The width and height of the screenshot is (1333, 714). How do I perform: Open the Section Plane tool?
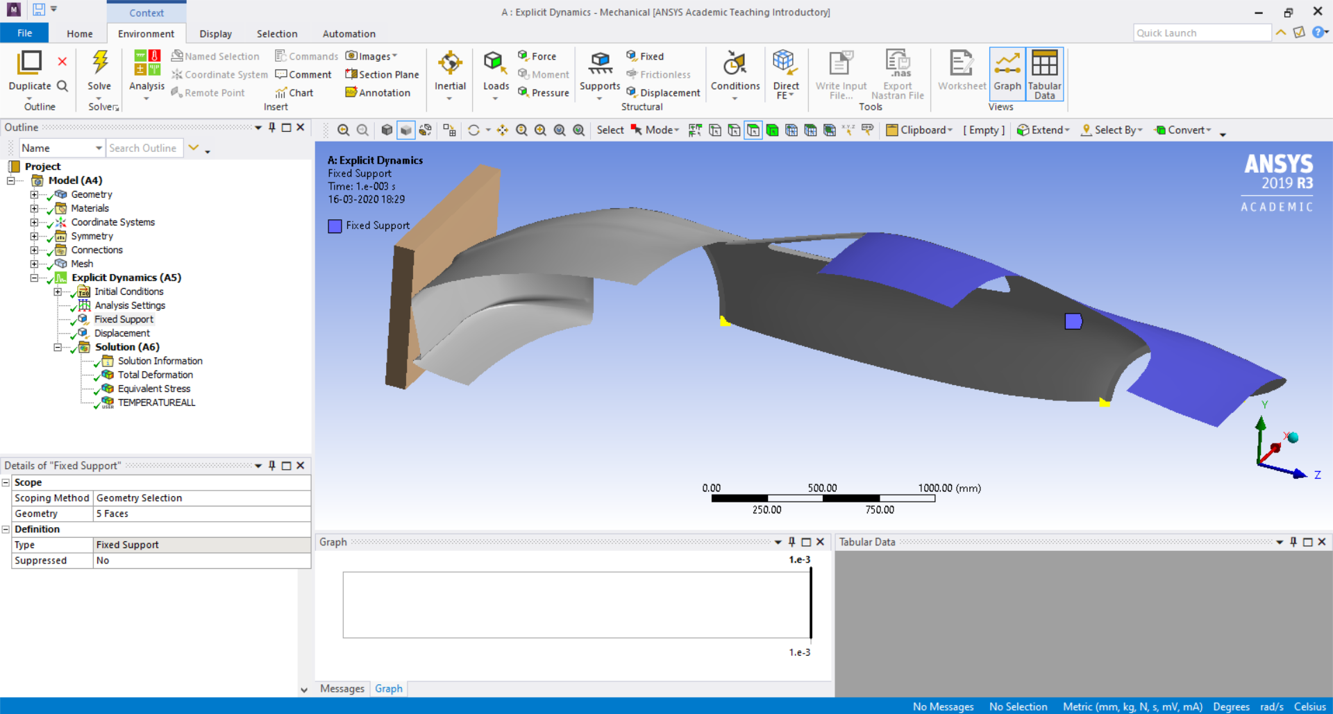coord(383,74)
